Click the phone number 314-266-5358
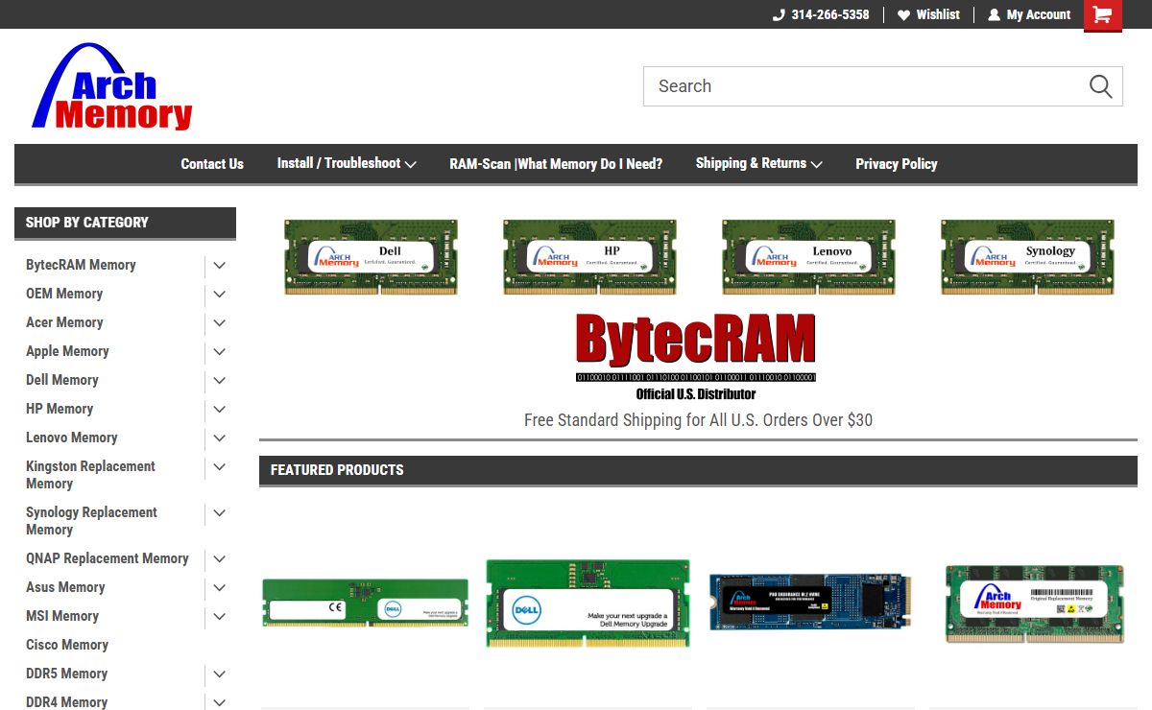The width and height of the screenshot is (1152, 710). coord(821,14)
